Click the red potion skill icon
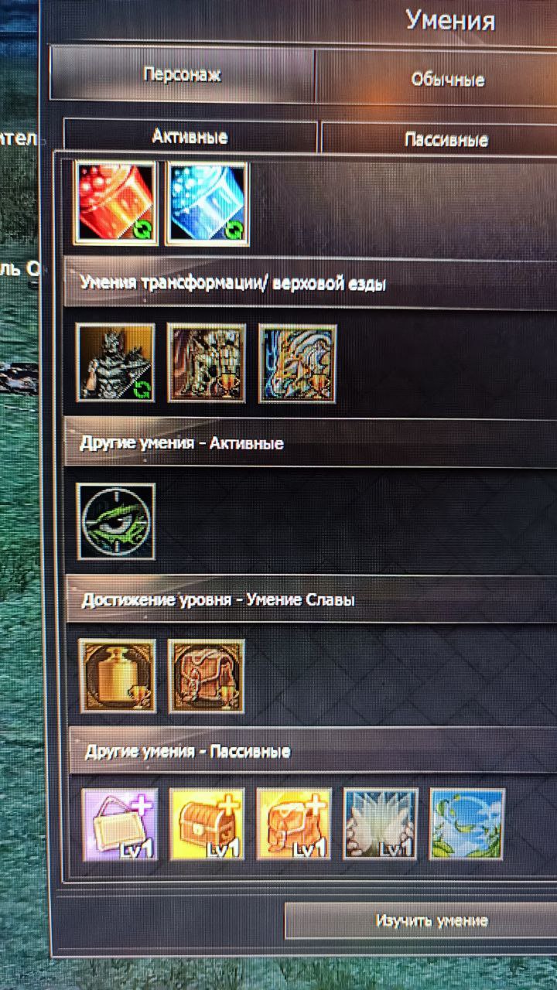 tap(116, 203)
